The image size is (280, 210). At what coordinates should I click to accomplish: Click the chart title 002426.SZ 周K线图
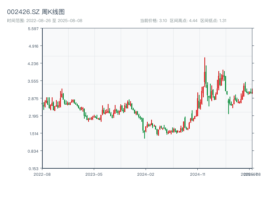pos(36,12)
